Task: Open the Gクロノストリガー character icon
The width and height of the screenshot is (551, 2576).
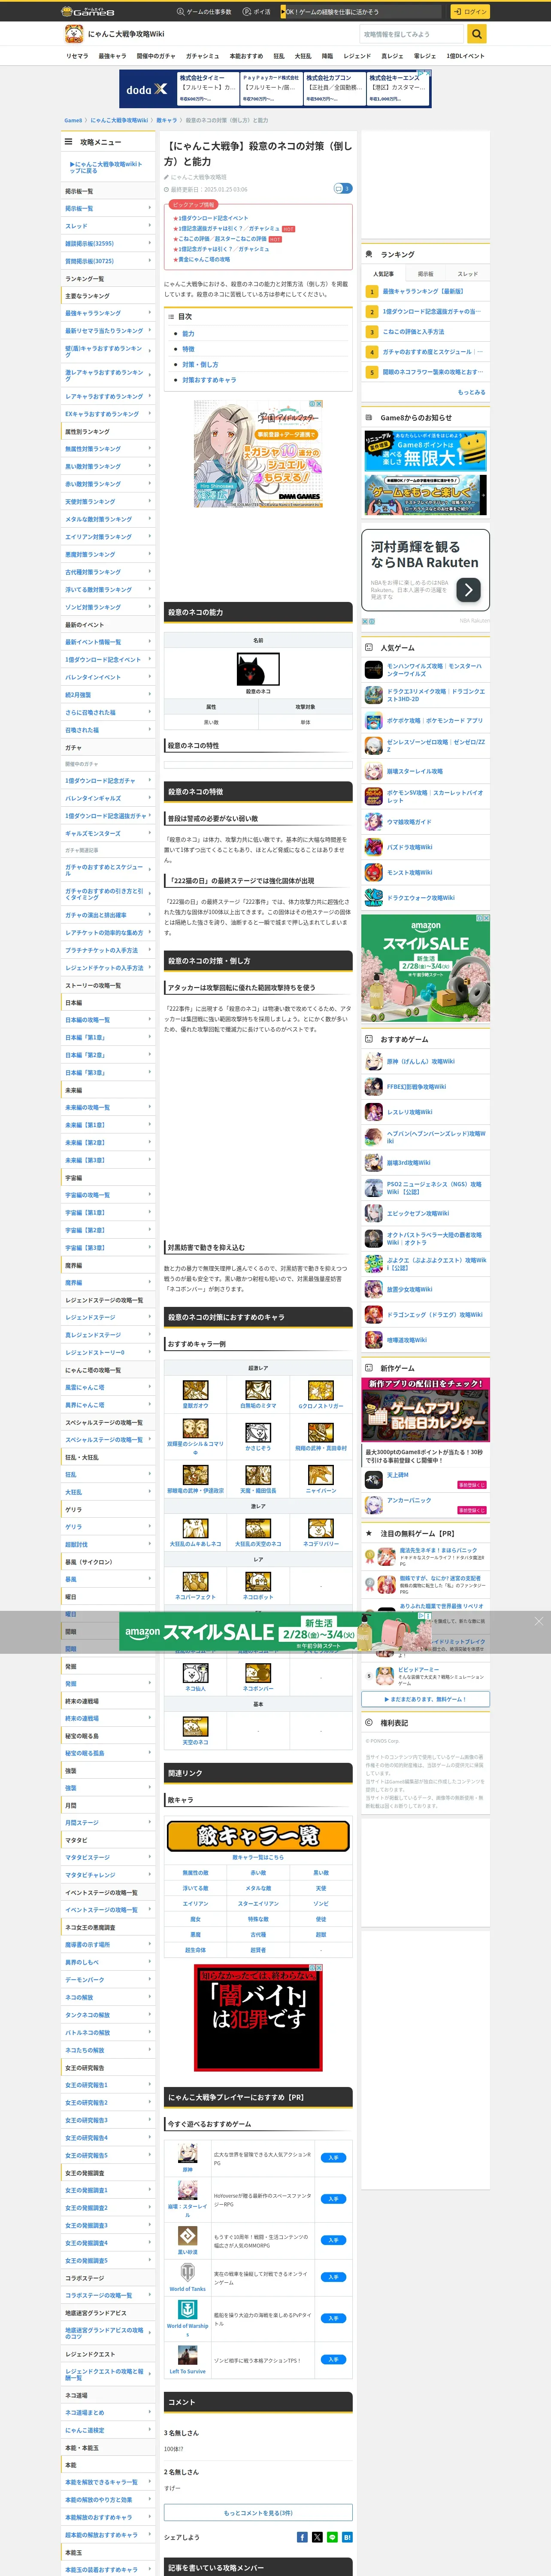Action: [x=321, y=1390]
